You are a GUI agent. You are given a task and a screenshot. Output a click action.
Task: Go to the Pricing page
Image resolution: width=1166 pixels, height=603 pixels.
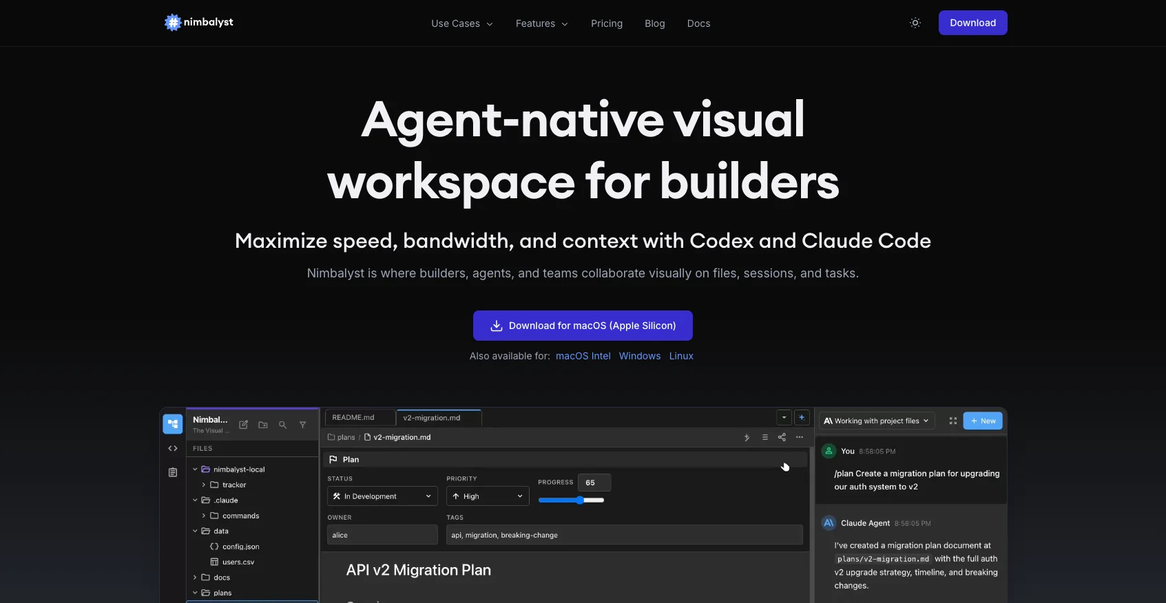607,23
